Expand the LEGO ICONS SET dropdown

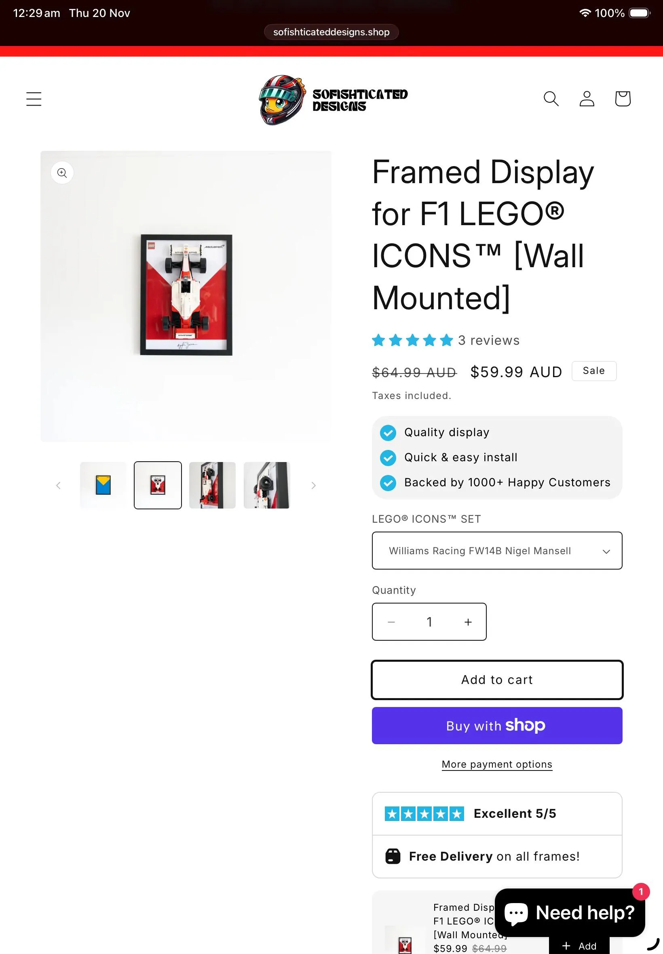point(497,551)
